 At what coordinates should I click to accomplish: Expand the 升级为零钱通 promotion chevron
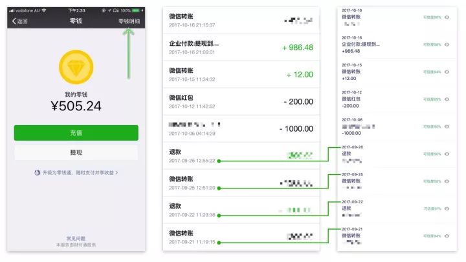(117, 173)
